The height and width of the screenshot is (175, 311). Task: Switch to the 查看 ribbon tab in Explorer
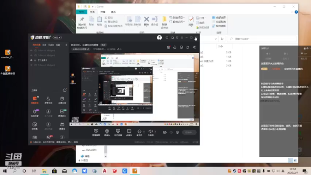click(x=113, y=12)
